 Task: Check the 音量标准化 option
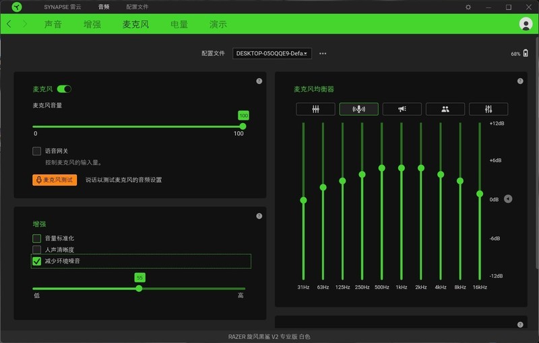pyautogui.click(x=37, y=238)
